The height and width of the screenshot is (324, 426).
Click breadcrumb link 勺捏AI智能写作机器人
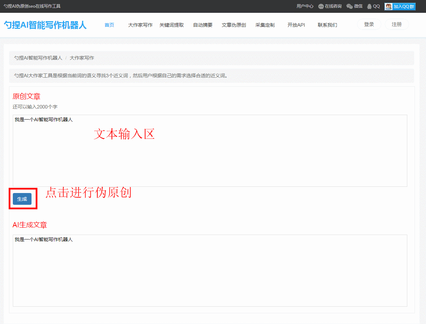38,58
